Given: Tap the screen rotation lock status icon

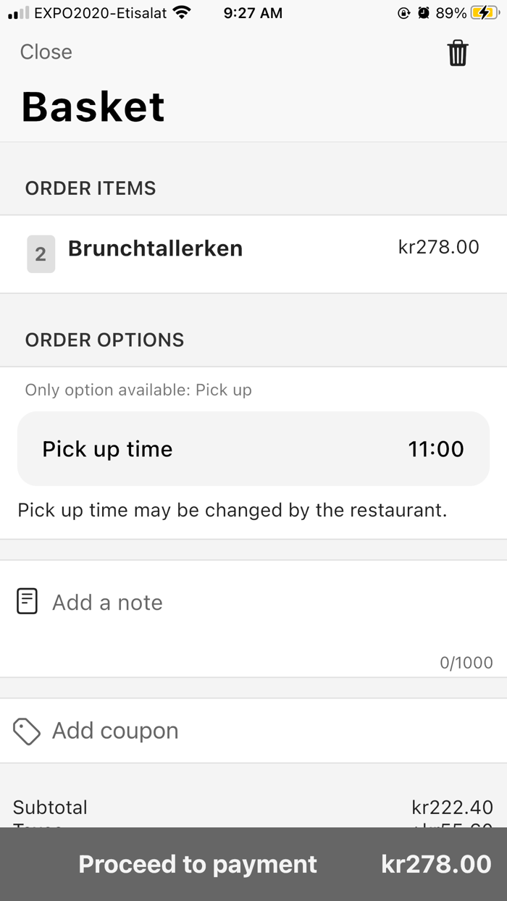Looking at the screenshot, I should (404, 13).
